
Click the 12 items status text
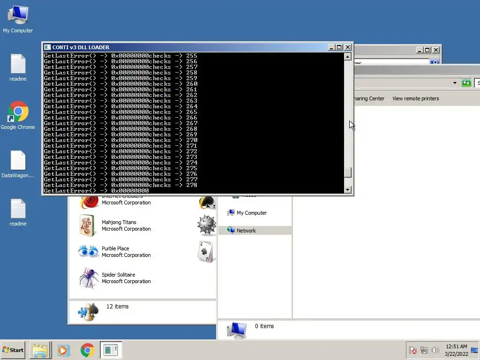coord(117,307)
